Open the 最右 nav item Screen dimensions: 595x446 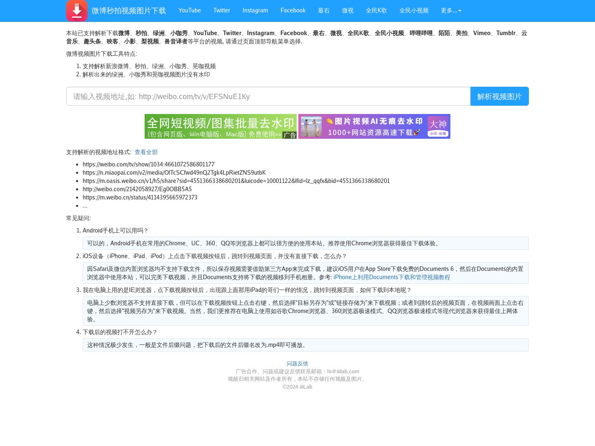tap(324, 10)
